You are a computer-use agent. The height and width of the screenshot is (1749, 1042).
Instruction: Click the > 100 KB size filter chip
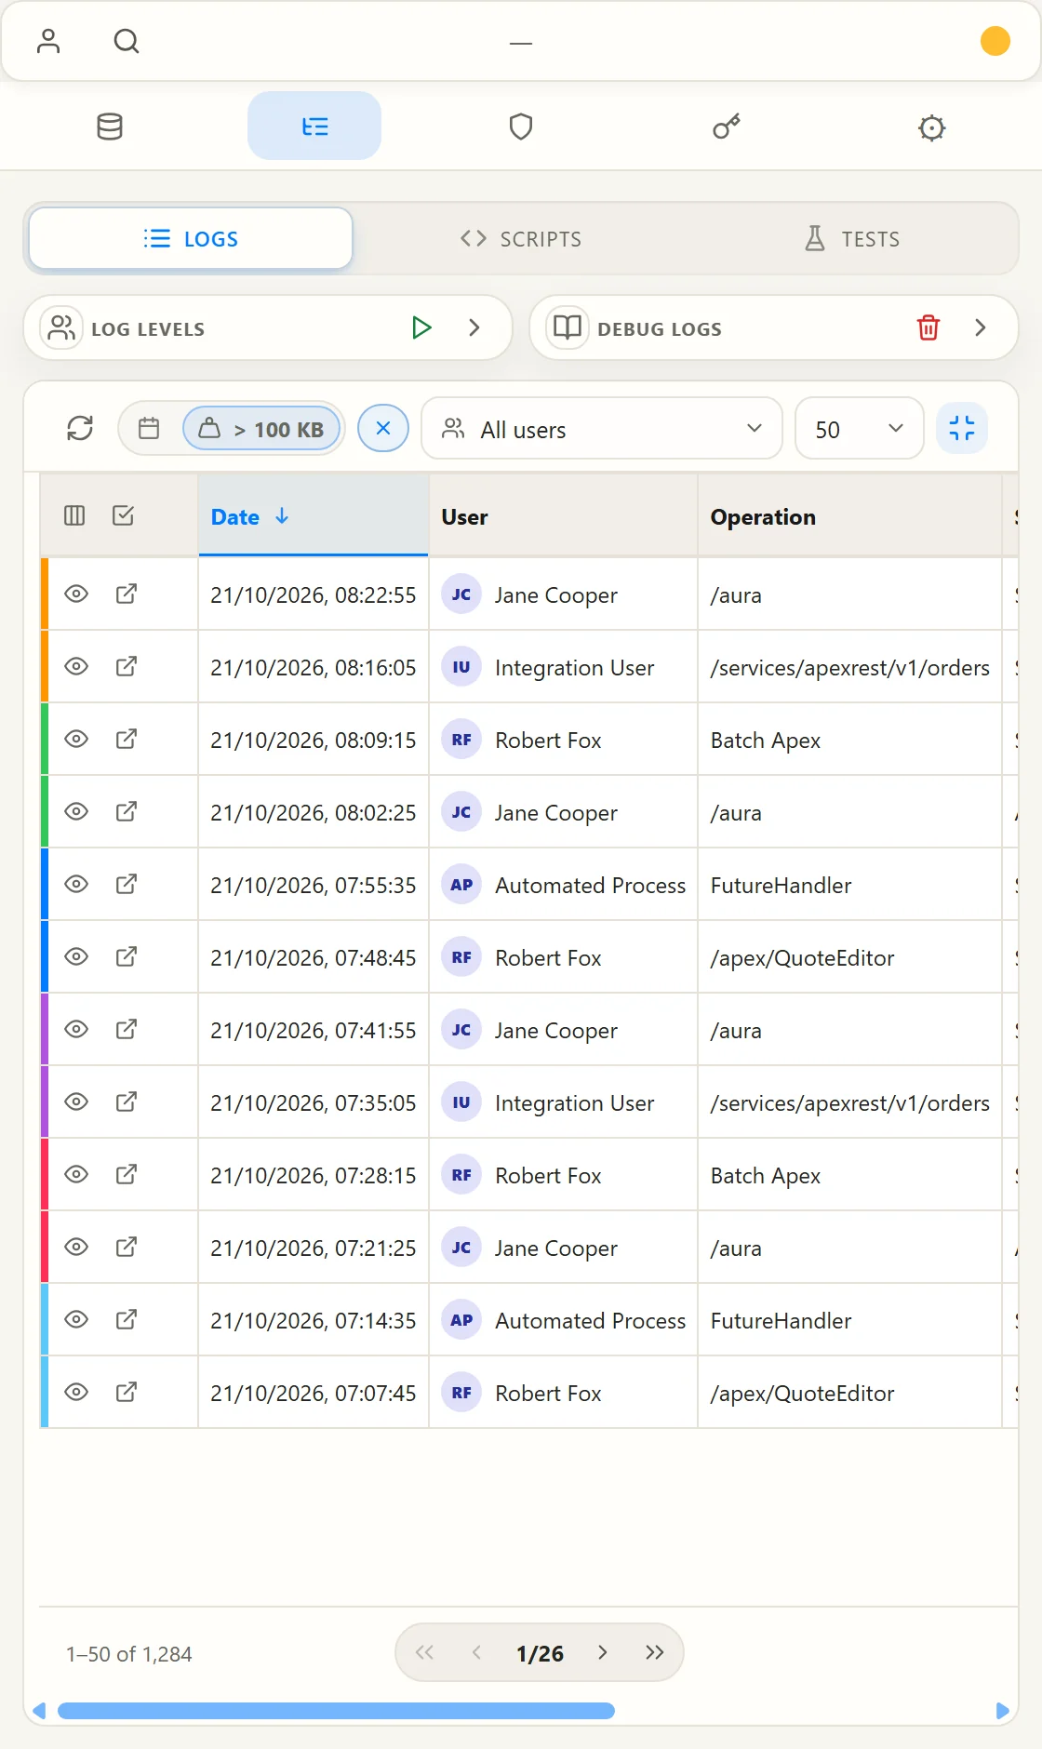[x=261, y=428]
